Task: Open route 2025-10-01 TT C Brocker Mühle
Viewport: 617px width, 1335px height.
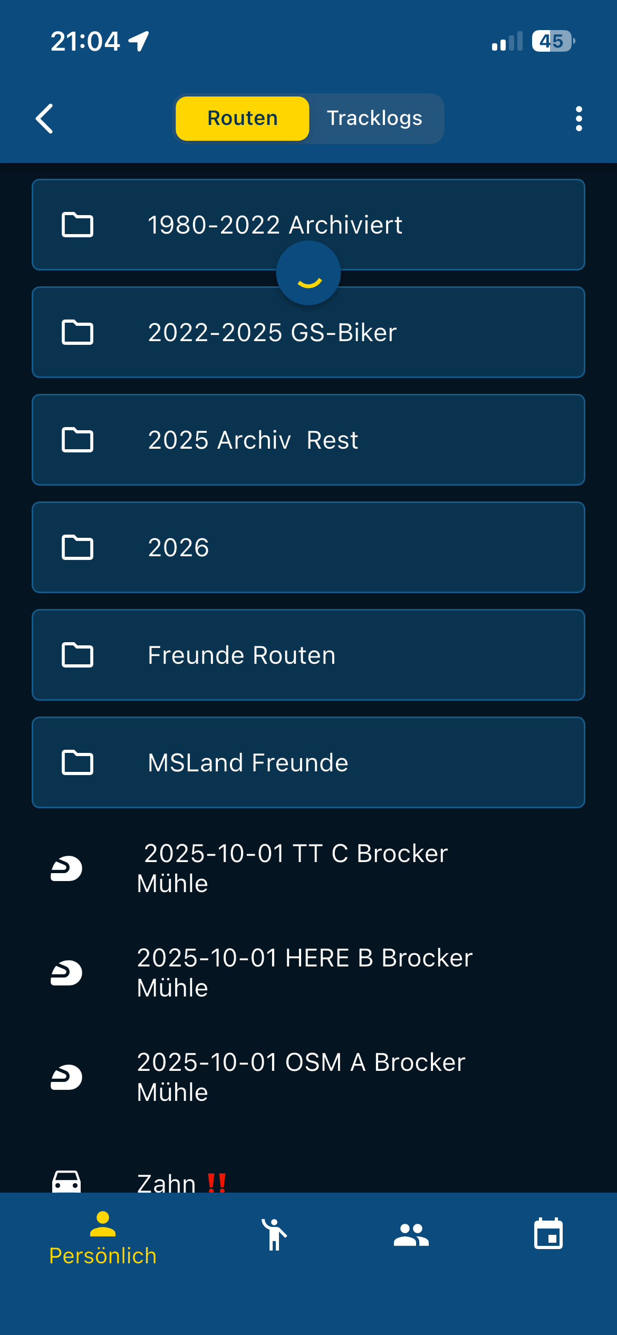Action: 295,868
